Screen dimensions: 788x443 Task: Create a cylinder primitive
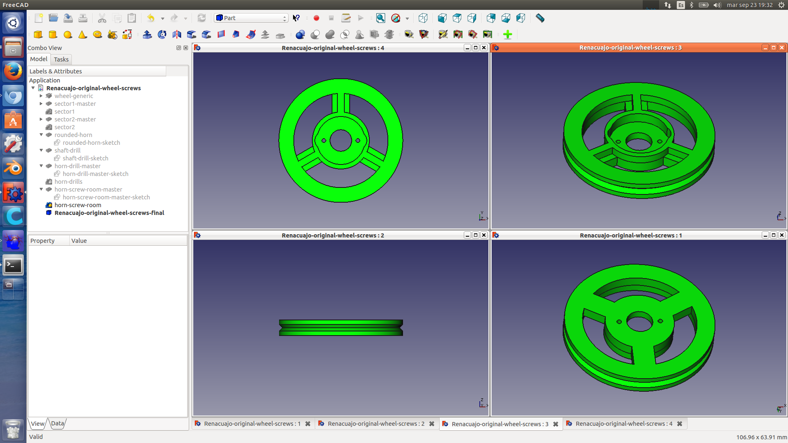click(x=53, y=35)
